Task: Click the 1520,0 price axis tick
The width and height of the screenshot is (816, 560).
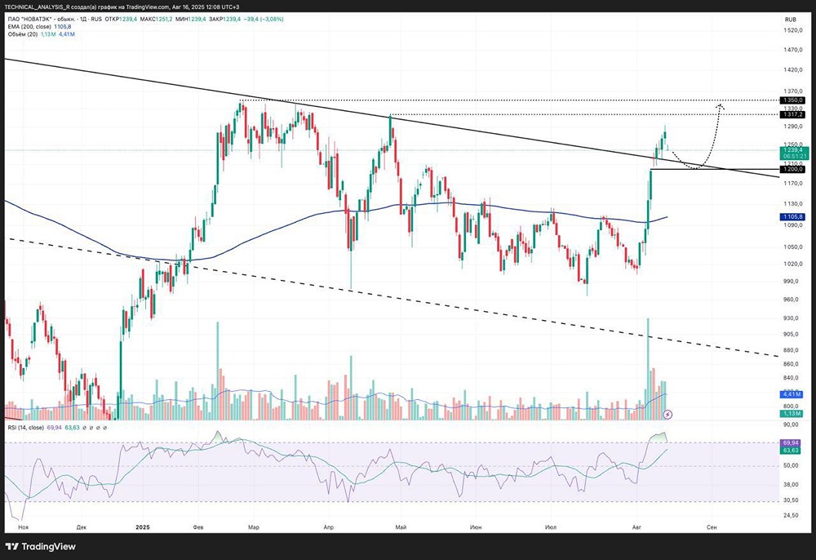Action: [x=792, y=31]
